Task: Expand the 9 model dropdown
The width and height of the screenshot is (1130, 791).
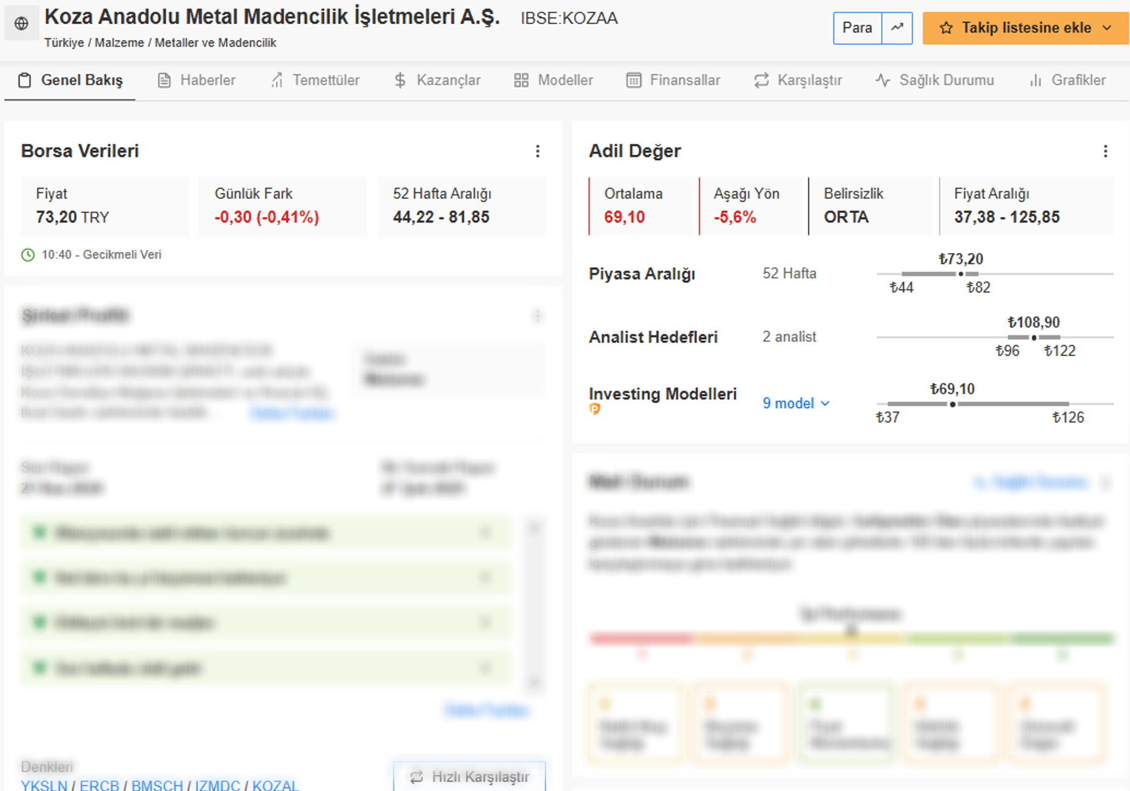Action: (x=796, y=403)
